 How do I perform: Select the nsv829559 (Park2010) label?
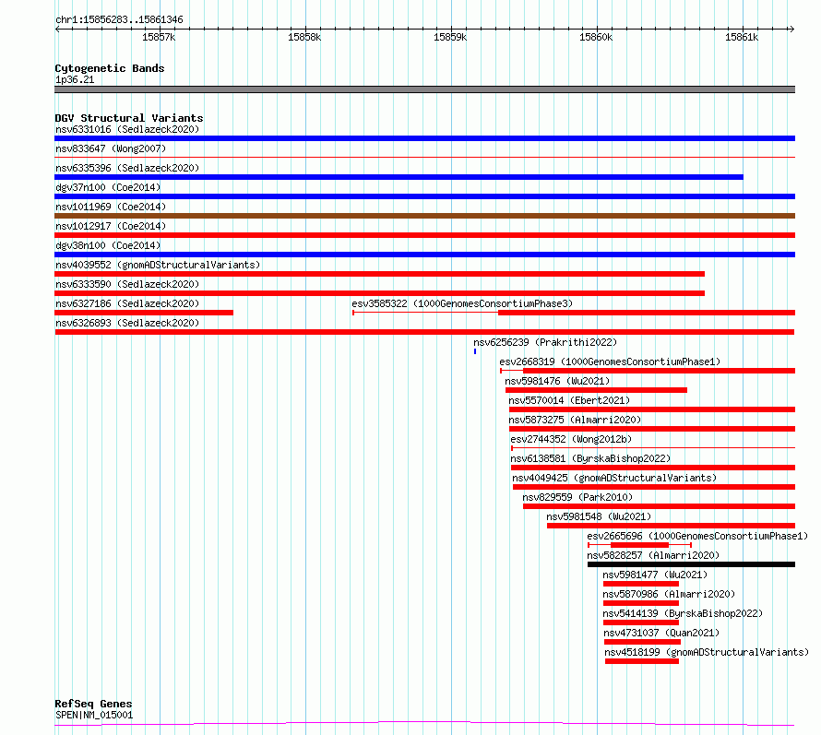click(x=577, y=497)
